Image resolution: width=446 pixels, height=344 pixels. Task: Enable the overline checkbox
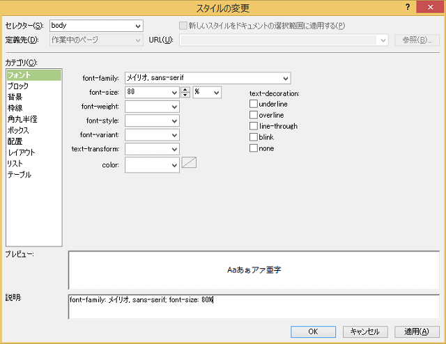(254, 115)
